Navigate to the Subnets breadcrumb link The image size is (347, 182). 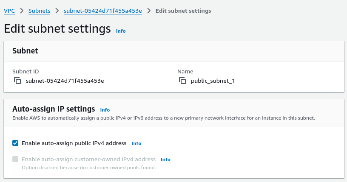pyautogui.click(x=40, y=11)
